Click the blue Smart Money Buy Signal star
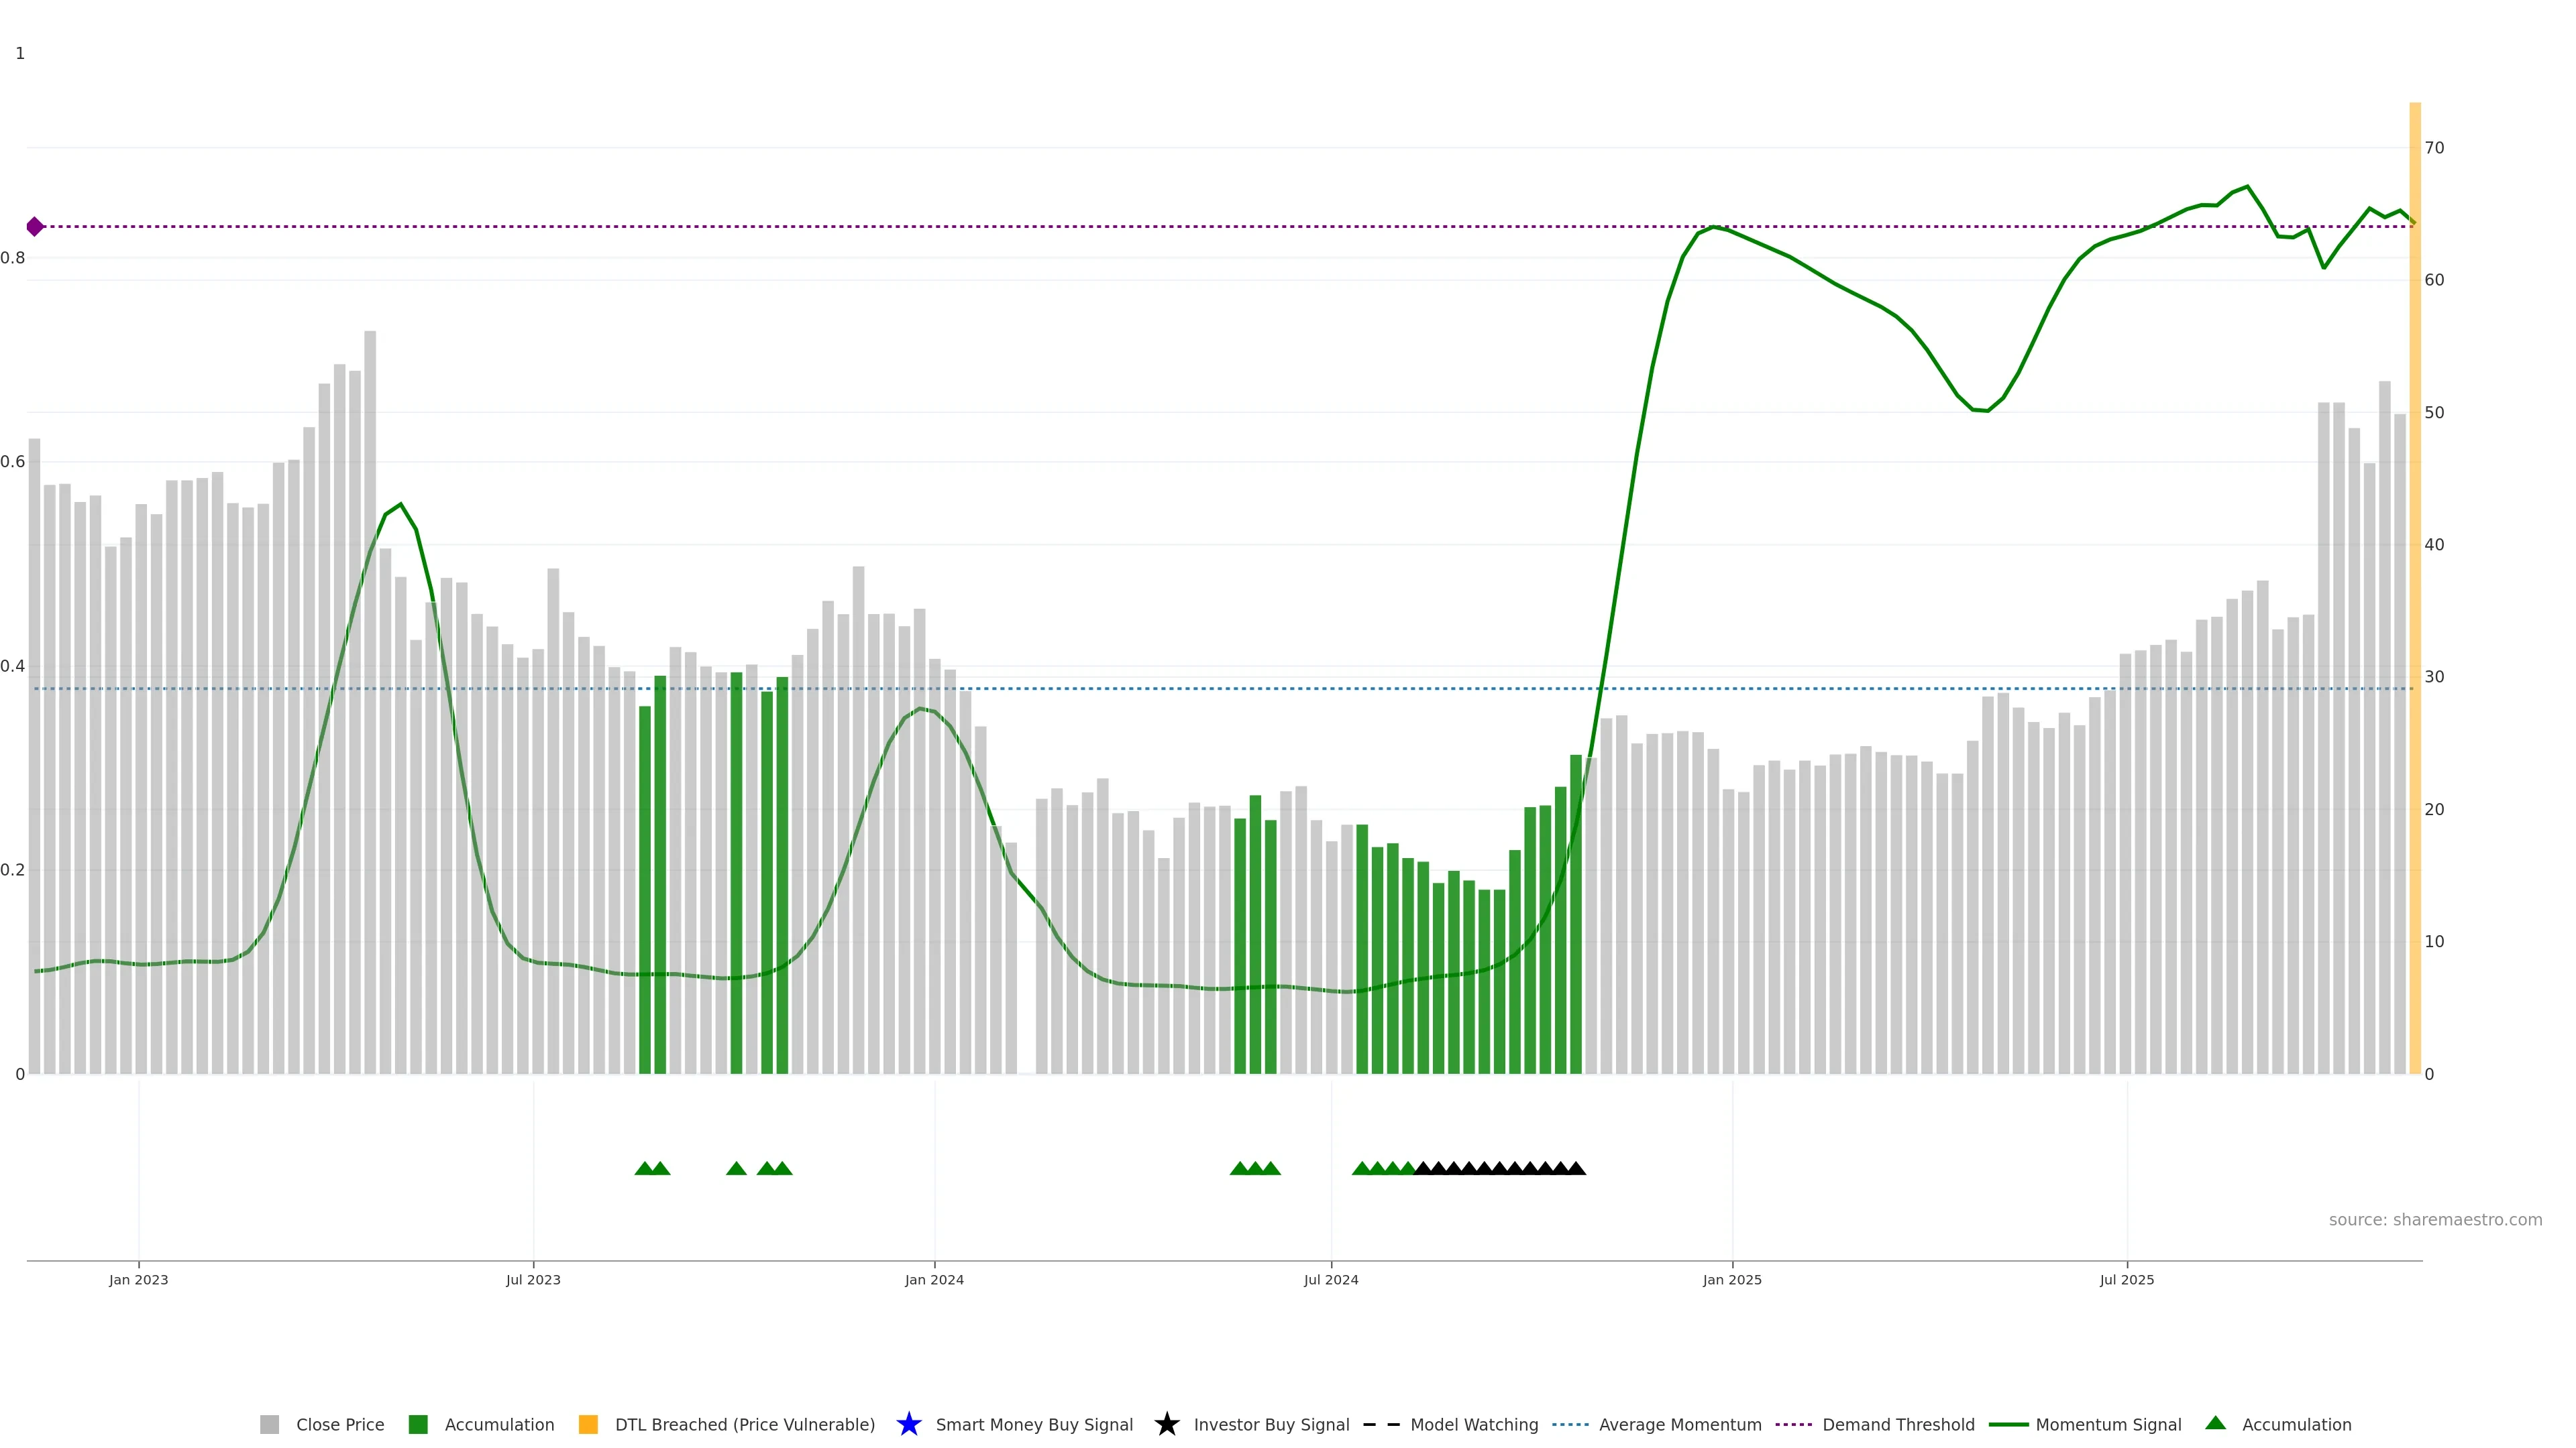 coord(908,1424)
